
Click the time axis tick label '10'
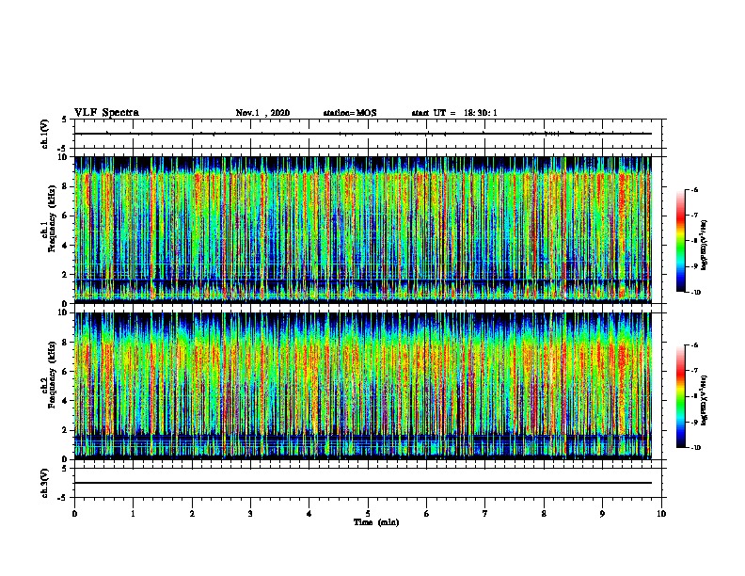pos(661,513)
